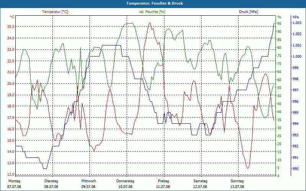This screenshot has width=306, height=191.
Task: Click the 'hPa' axis unit label
Action: pyautogui.click(x=295, y=17)
